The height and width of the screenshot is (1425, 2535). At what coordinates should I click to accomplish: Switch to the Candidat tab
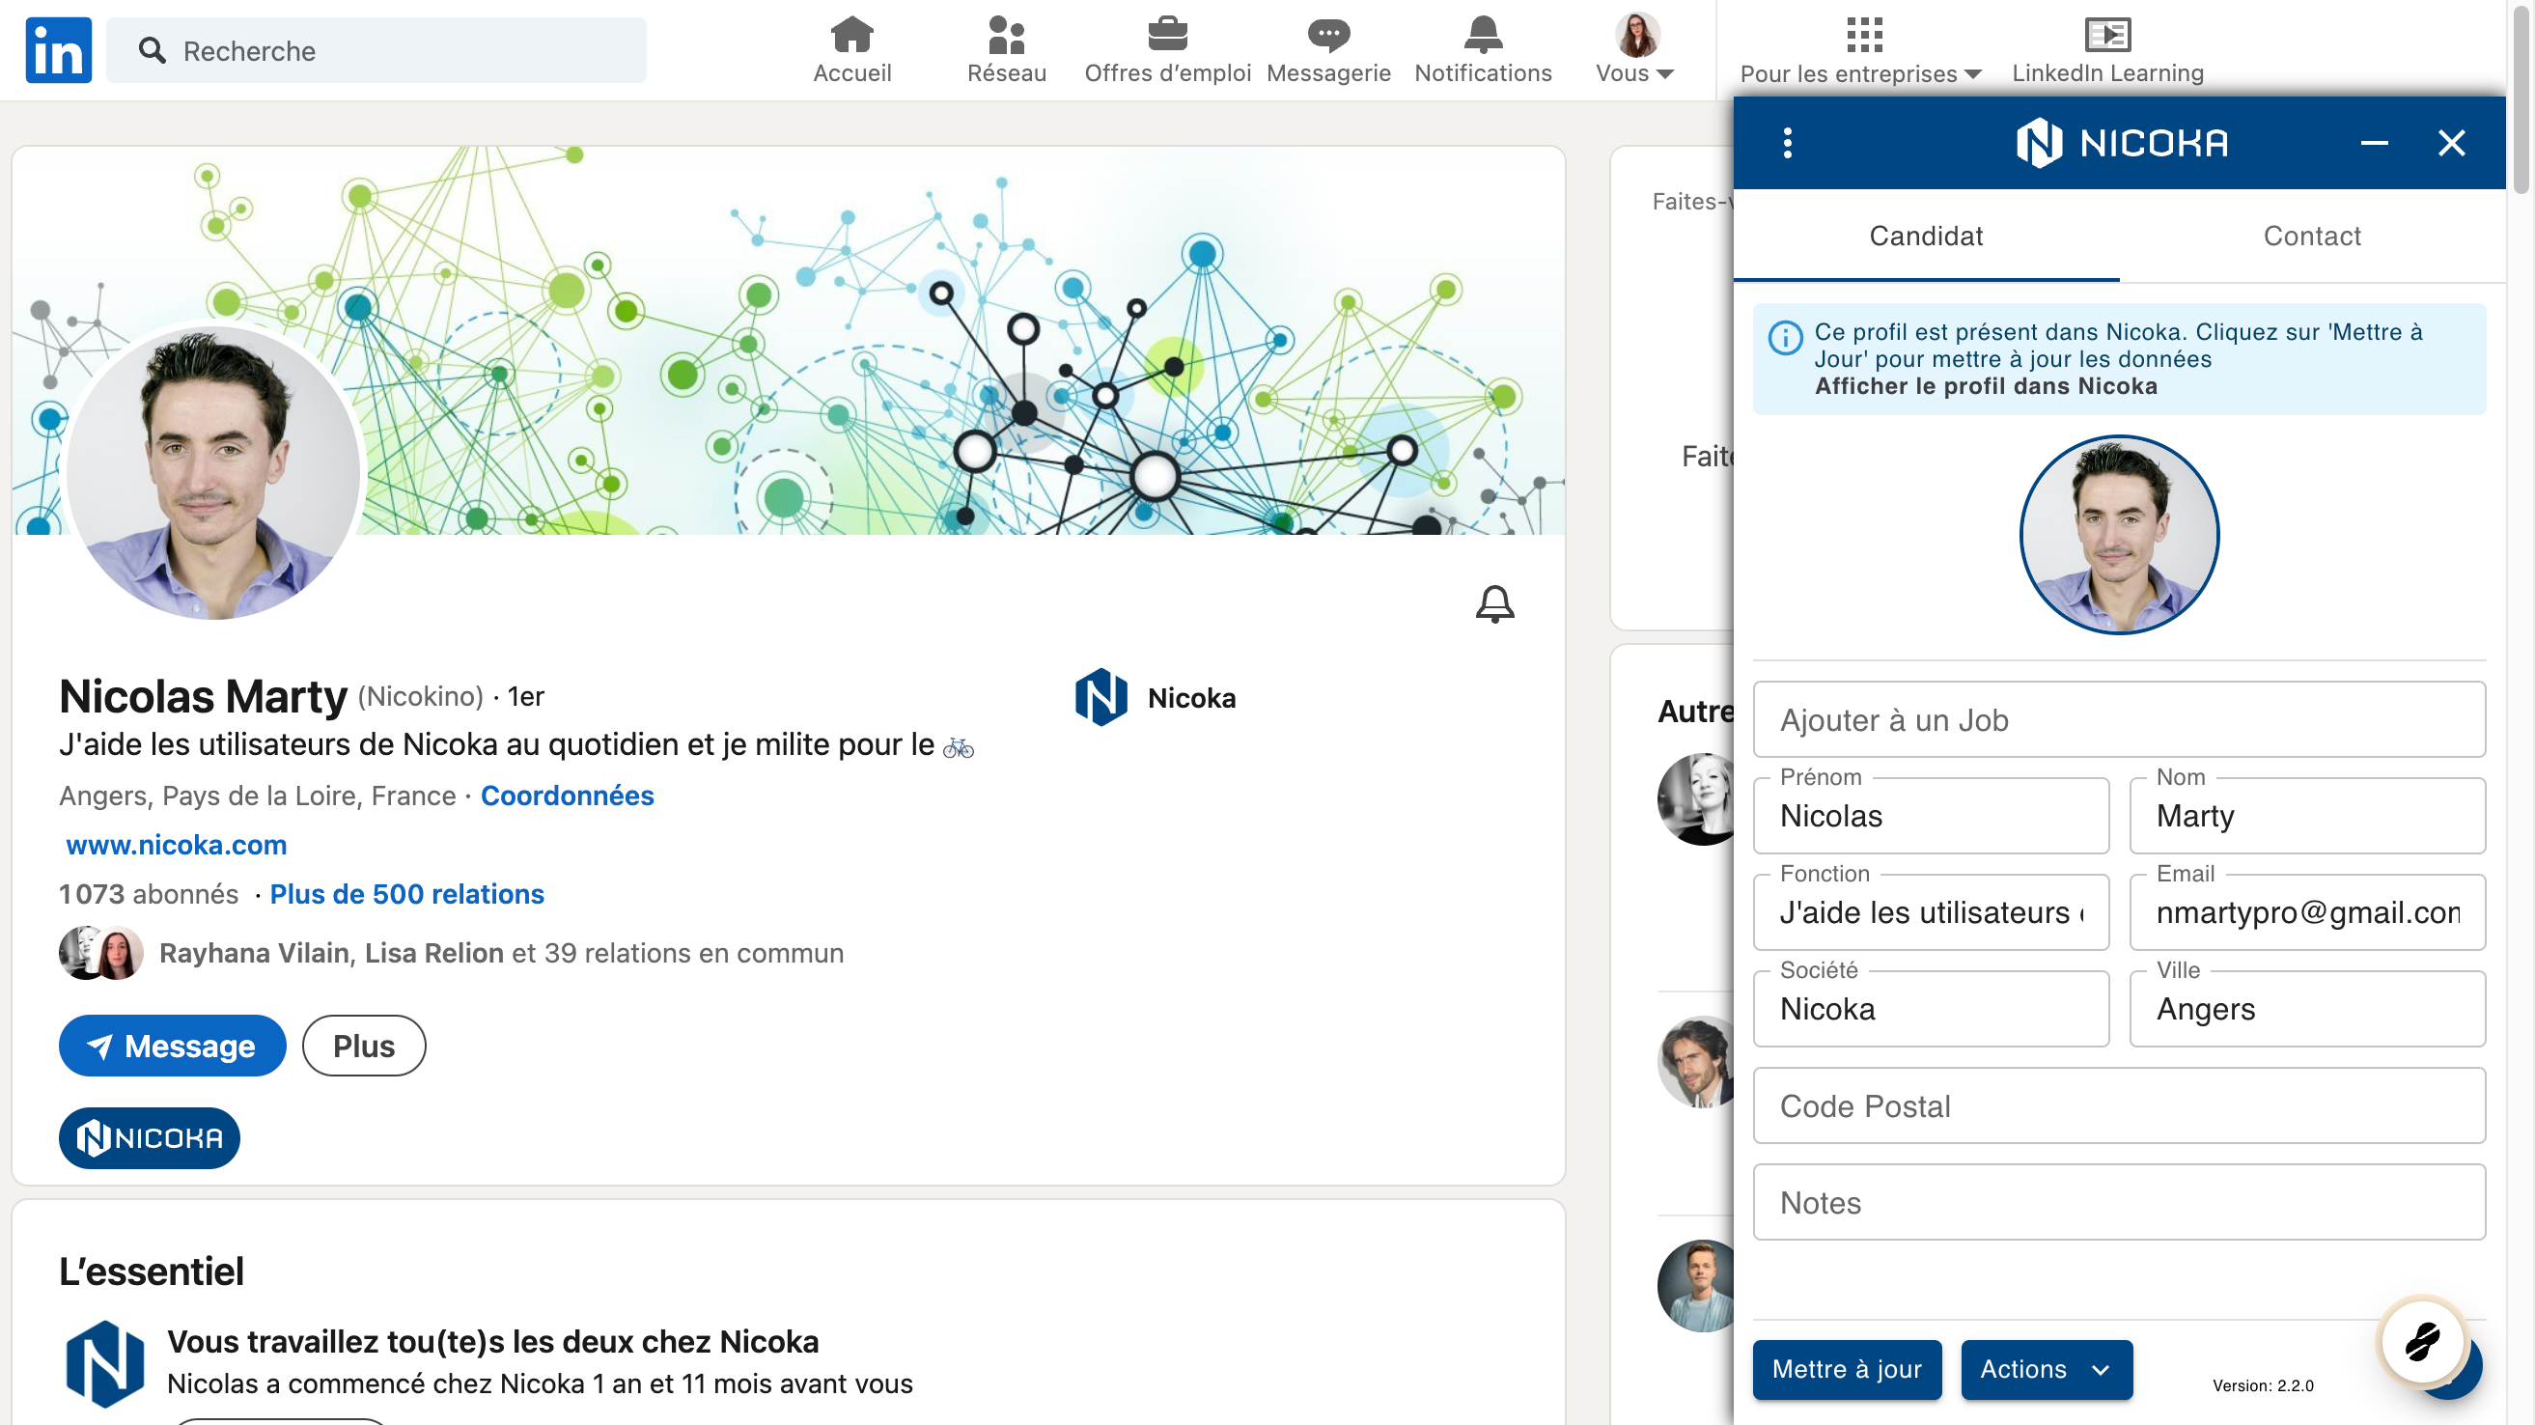pos(1926,237)
